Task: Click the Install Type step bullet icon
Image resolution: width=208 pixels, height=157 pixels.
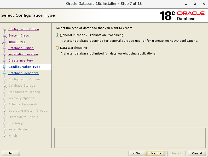Action: (x=4, y=42)
